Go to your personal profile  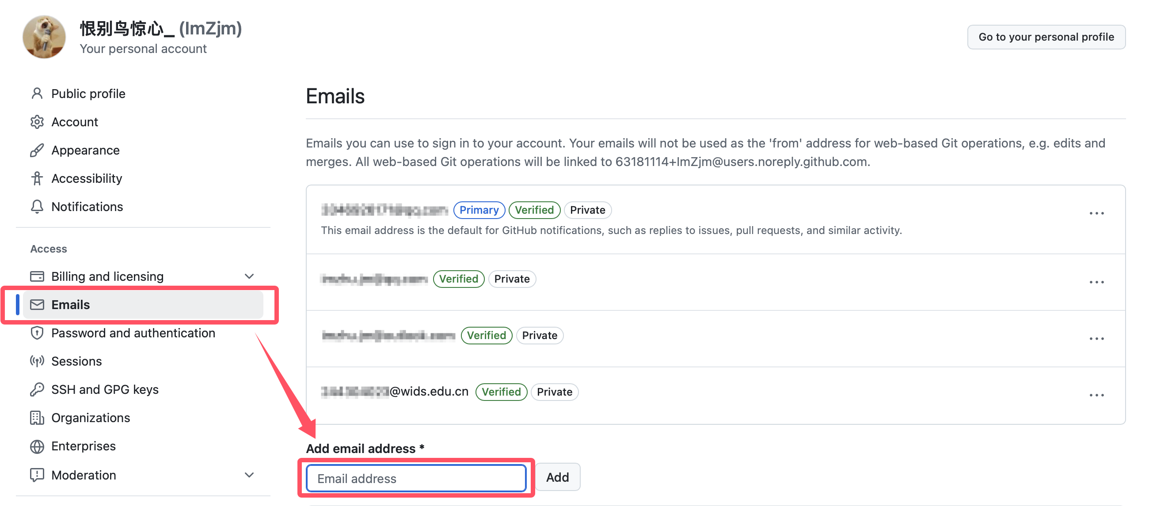pos(1046,37)
